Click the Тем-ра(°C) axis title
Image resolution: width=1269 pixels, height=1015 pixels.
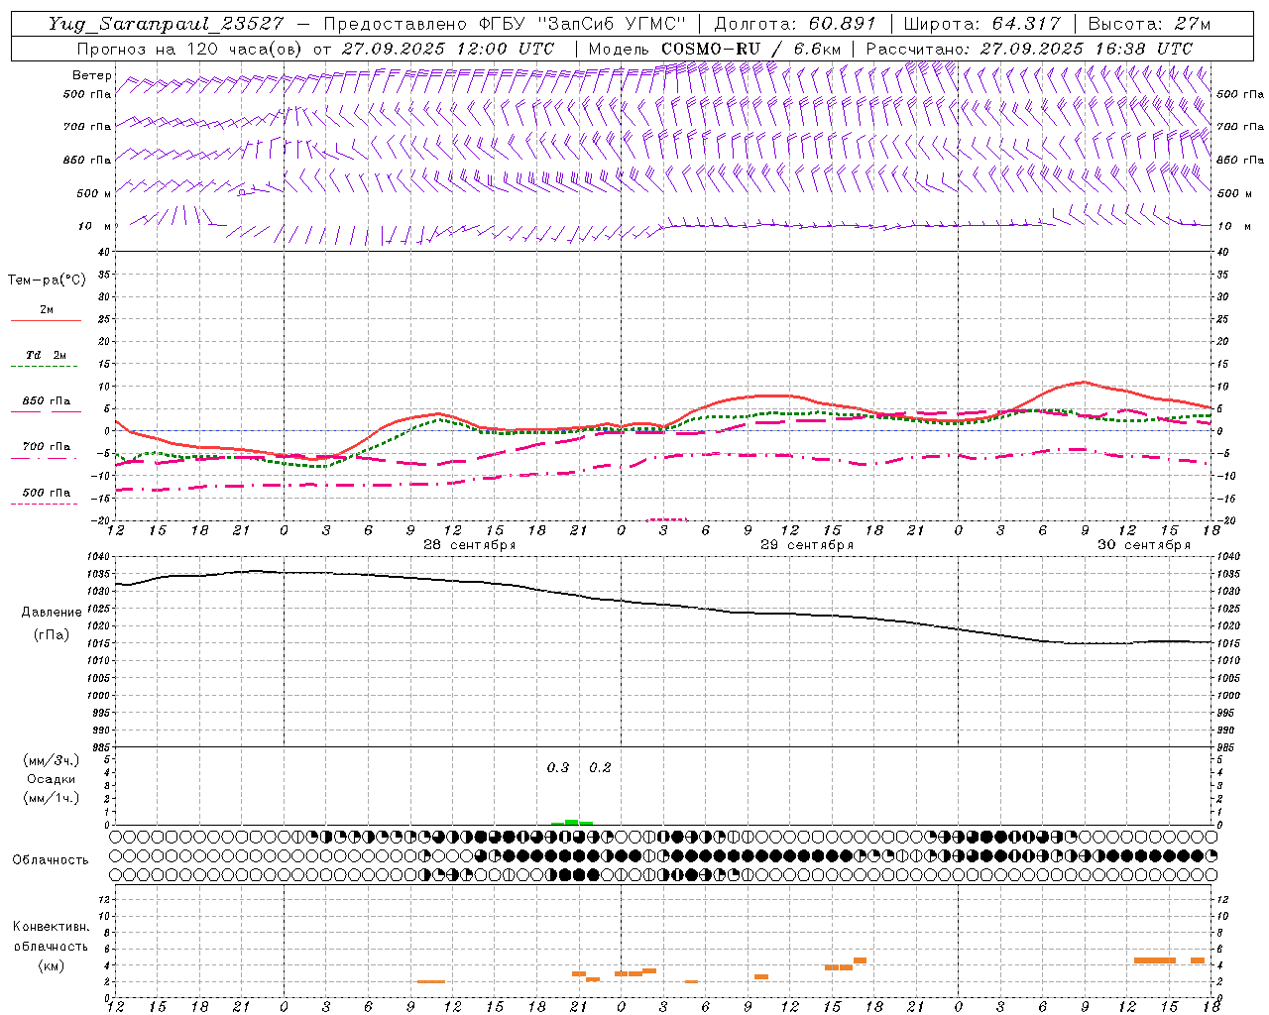[47, 281]
